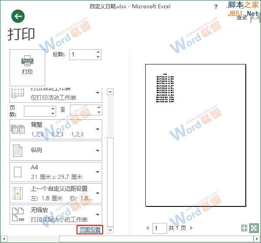The height and width of the screenshot is (243, 261).
Task: Increase copies (份数) with up arrow
Action: tap(98, 52)
